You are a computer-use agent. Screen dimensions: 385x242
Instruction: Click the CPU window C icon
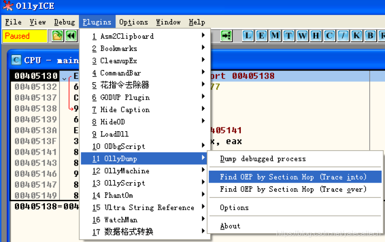16,60
